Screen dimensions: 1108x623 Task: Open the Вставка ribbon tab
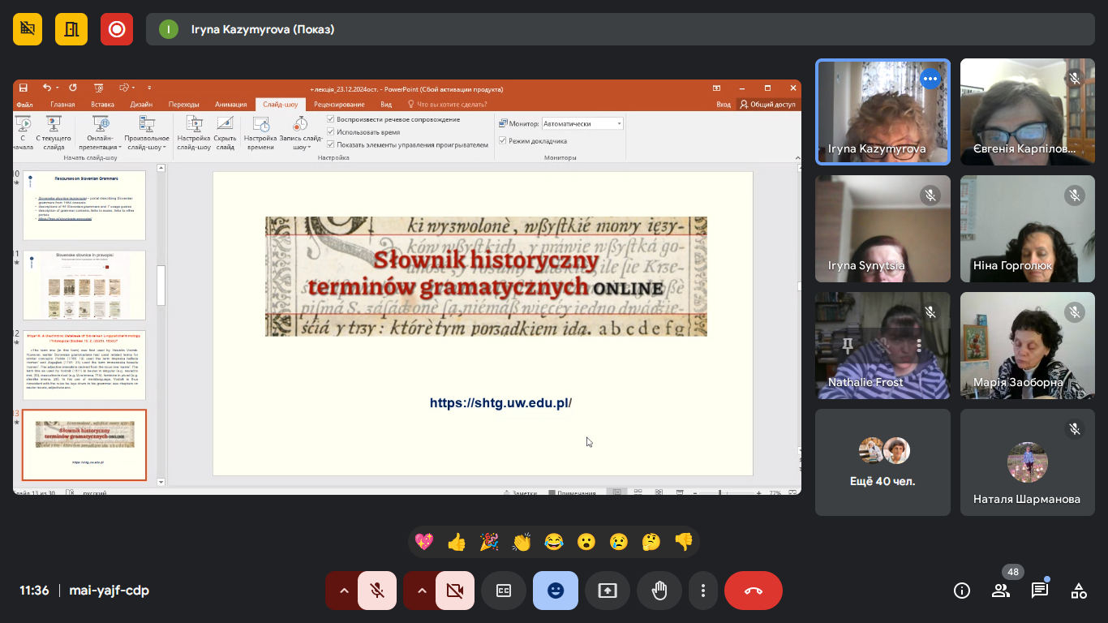pyautogui.click(x=102, y=104)
